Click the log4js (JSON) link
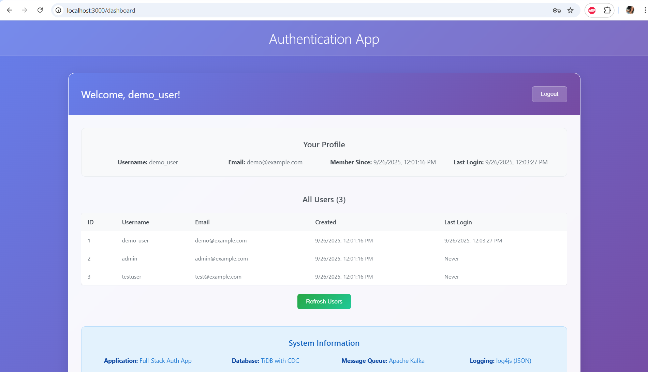Screen dimensions: 648x372 (513, 360)
